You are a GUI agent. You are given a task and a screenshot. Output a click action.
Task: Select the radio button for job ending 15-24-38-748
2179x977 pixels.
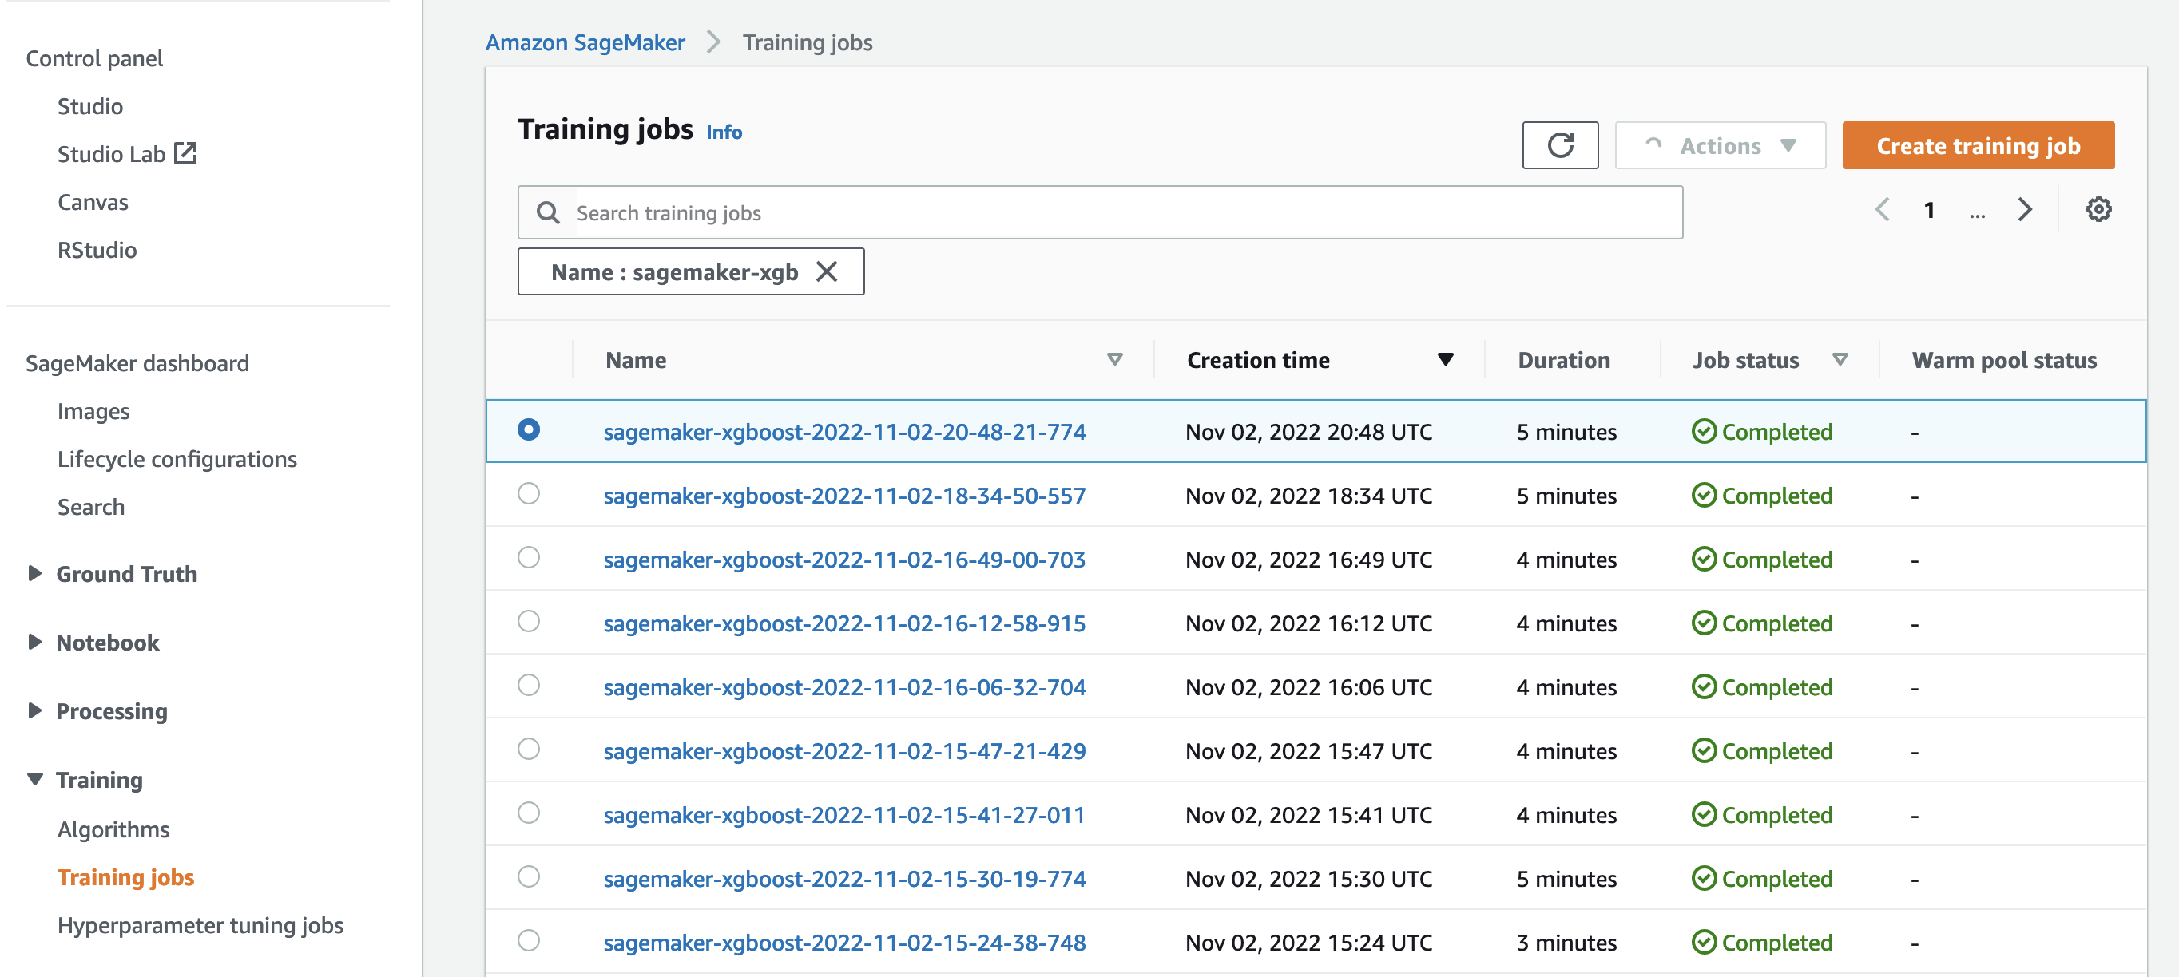click(x=530, y=942)
